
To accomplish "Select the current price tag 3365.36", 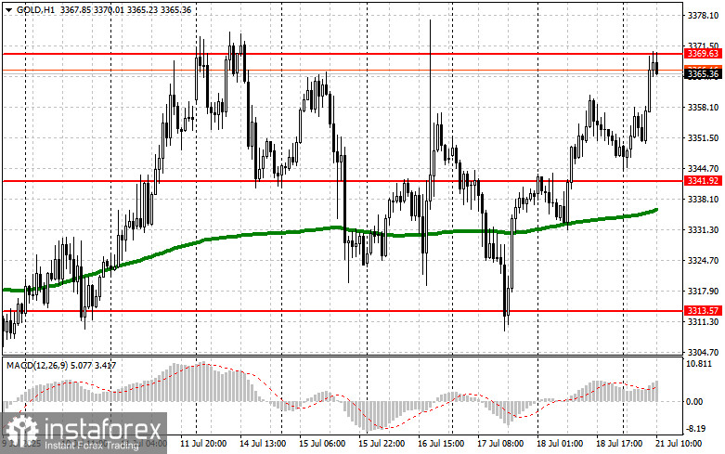I will (x=703, y=74).
